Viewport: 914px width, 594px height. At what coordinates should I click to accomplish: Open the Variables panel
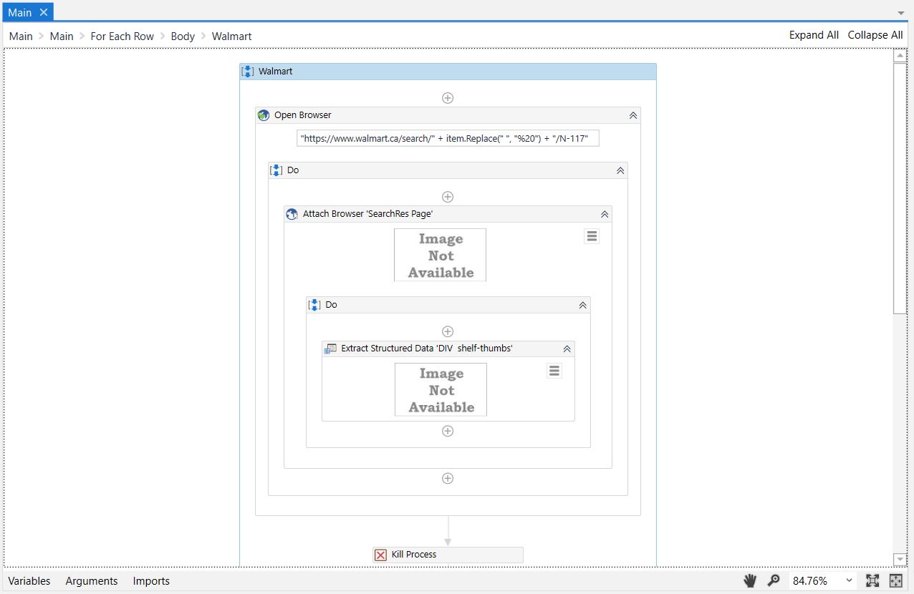pos(29,581)
